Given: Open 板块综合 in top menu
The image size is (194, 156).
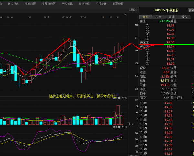Looking at the screenshot, I should pyautogui.click(x=13, y=4).
